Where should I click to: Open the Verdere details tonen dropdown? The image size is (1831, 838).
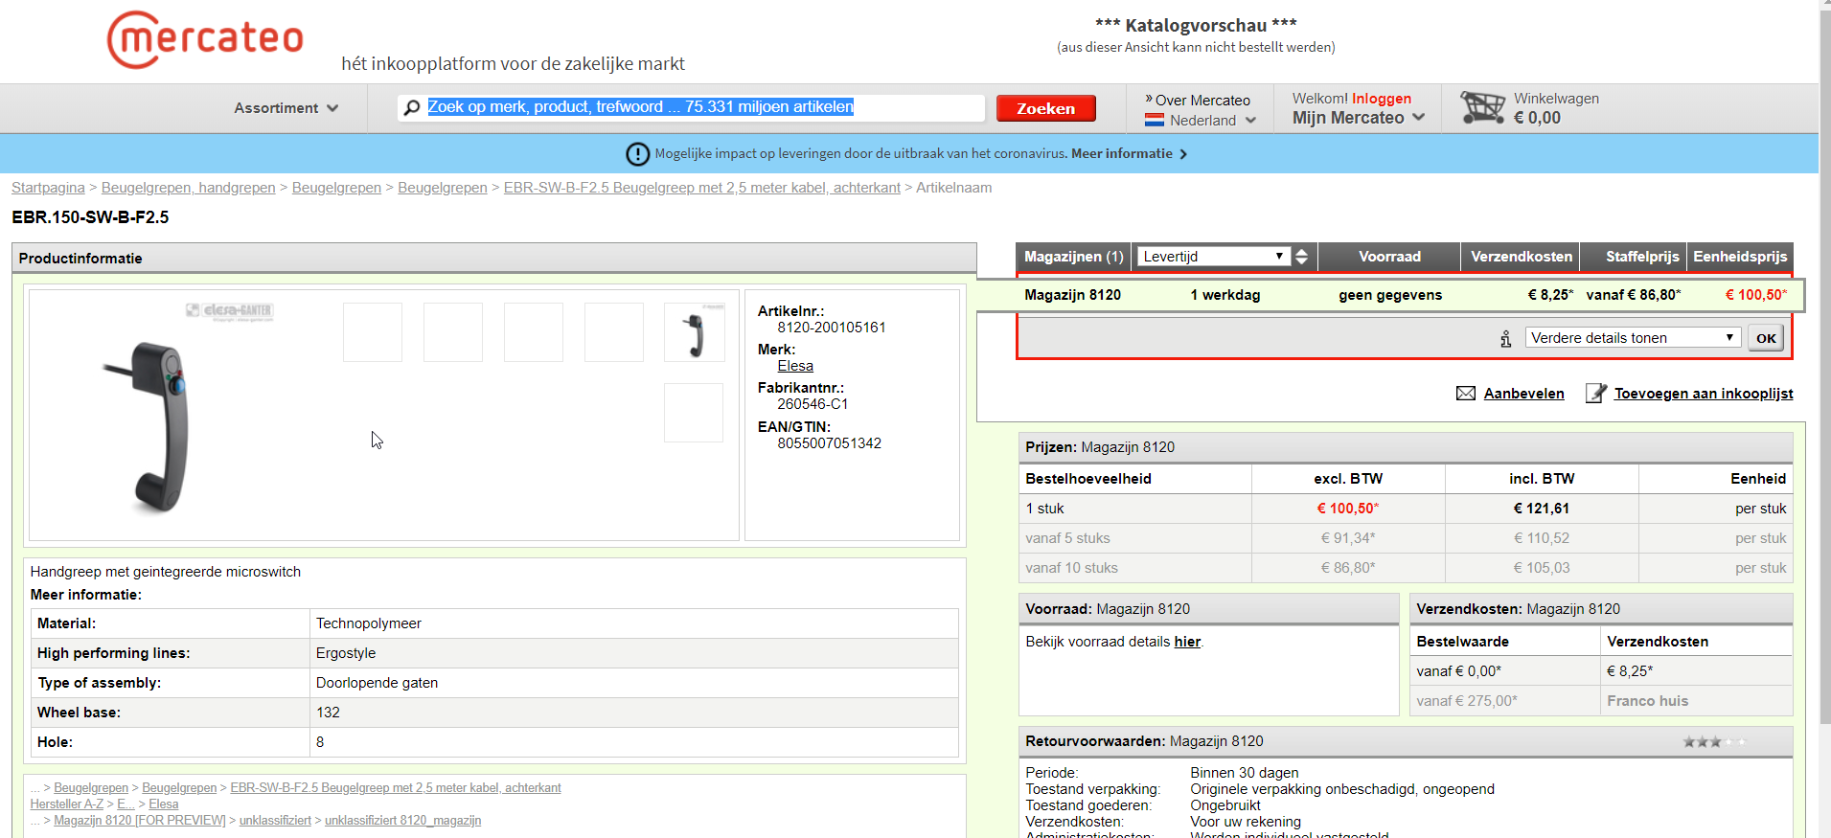point(1632,338)
